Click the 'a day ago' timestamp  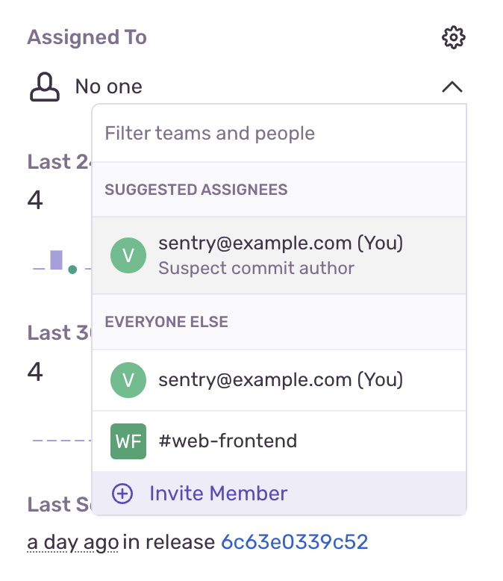point(72,541)
